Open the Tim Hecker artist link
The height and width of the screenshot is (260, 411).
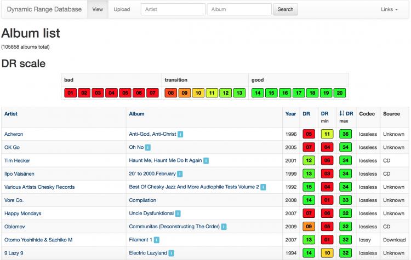coord(17,161)
